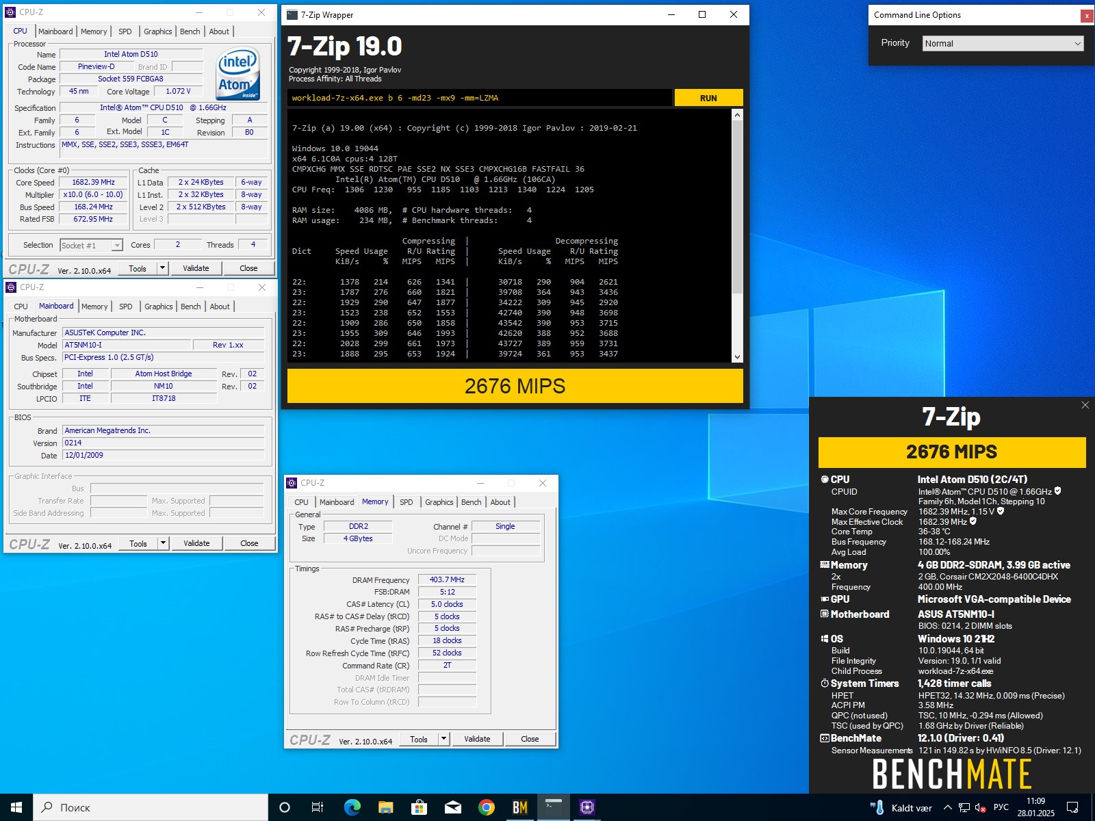The width and height of the screenshot is (1095, 821).
Task: Open the Socket #1 selection dropdown
Action: 90,245
